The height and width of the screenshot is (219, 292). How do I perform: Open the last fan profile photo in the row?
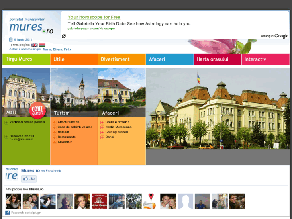(x=237, y=201)
